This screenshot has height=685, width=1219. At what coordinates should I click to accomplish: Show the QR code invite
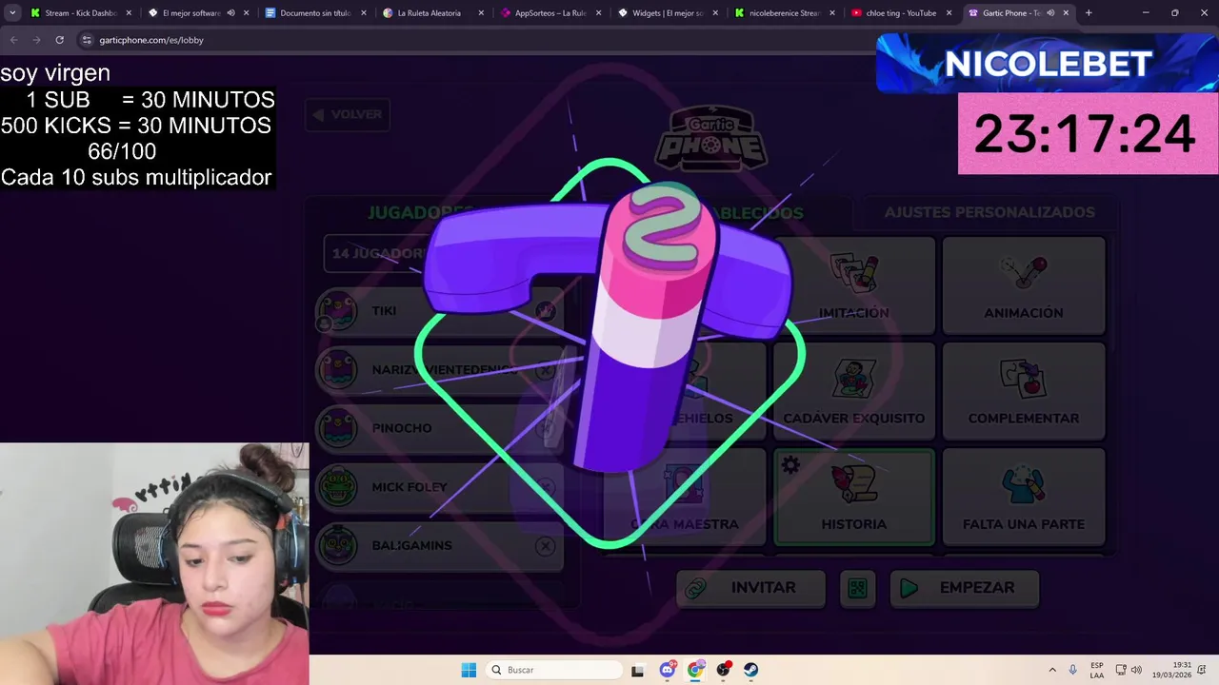857,588
